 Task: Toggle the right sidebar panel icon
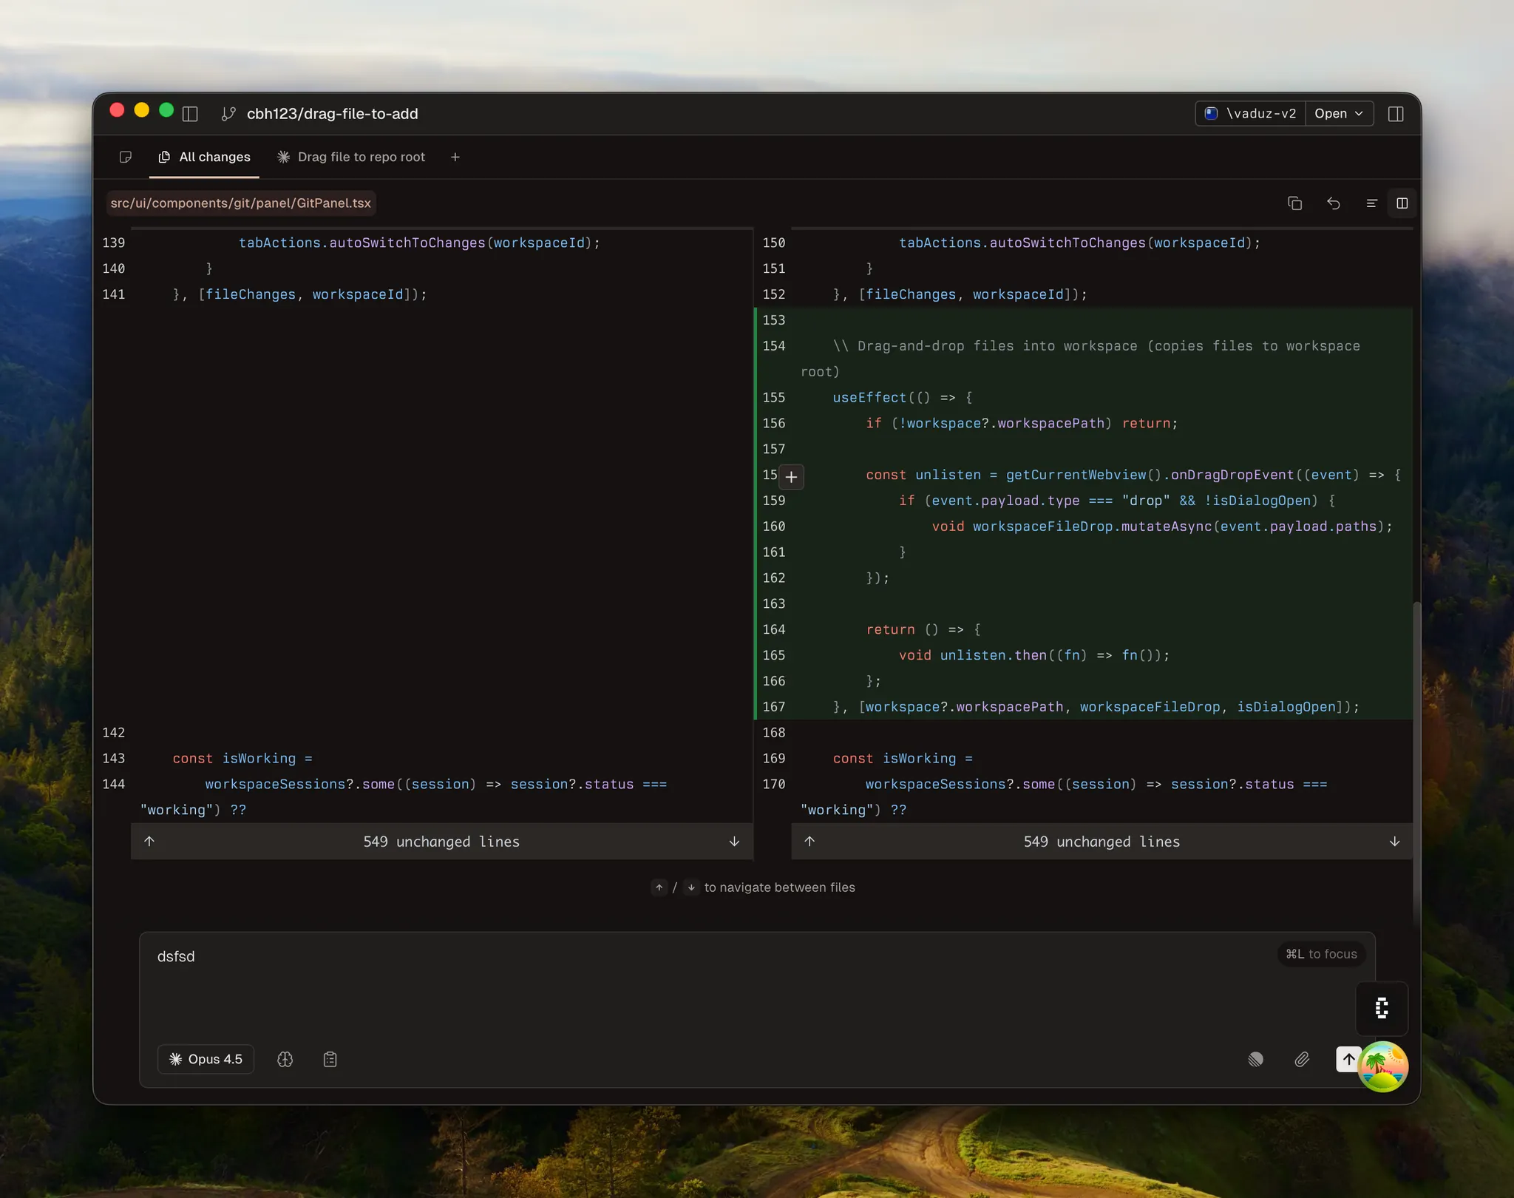coord(1396,114)
